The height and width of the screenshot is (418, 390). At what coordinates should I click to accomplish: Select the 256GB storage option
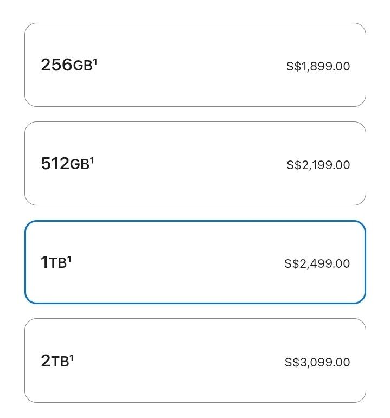coord(195,65)
